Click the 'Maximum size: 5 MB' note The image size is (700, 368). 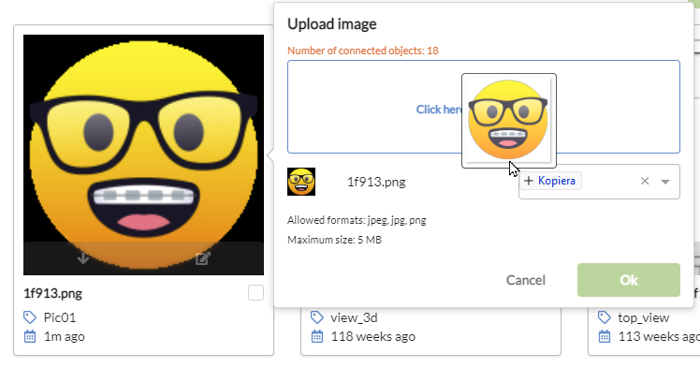pos(334,240)
